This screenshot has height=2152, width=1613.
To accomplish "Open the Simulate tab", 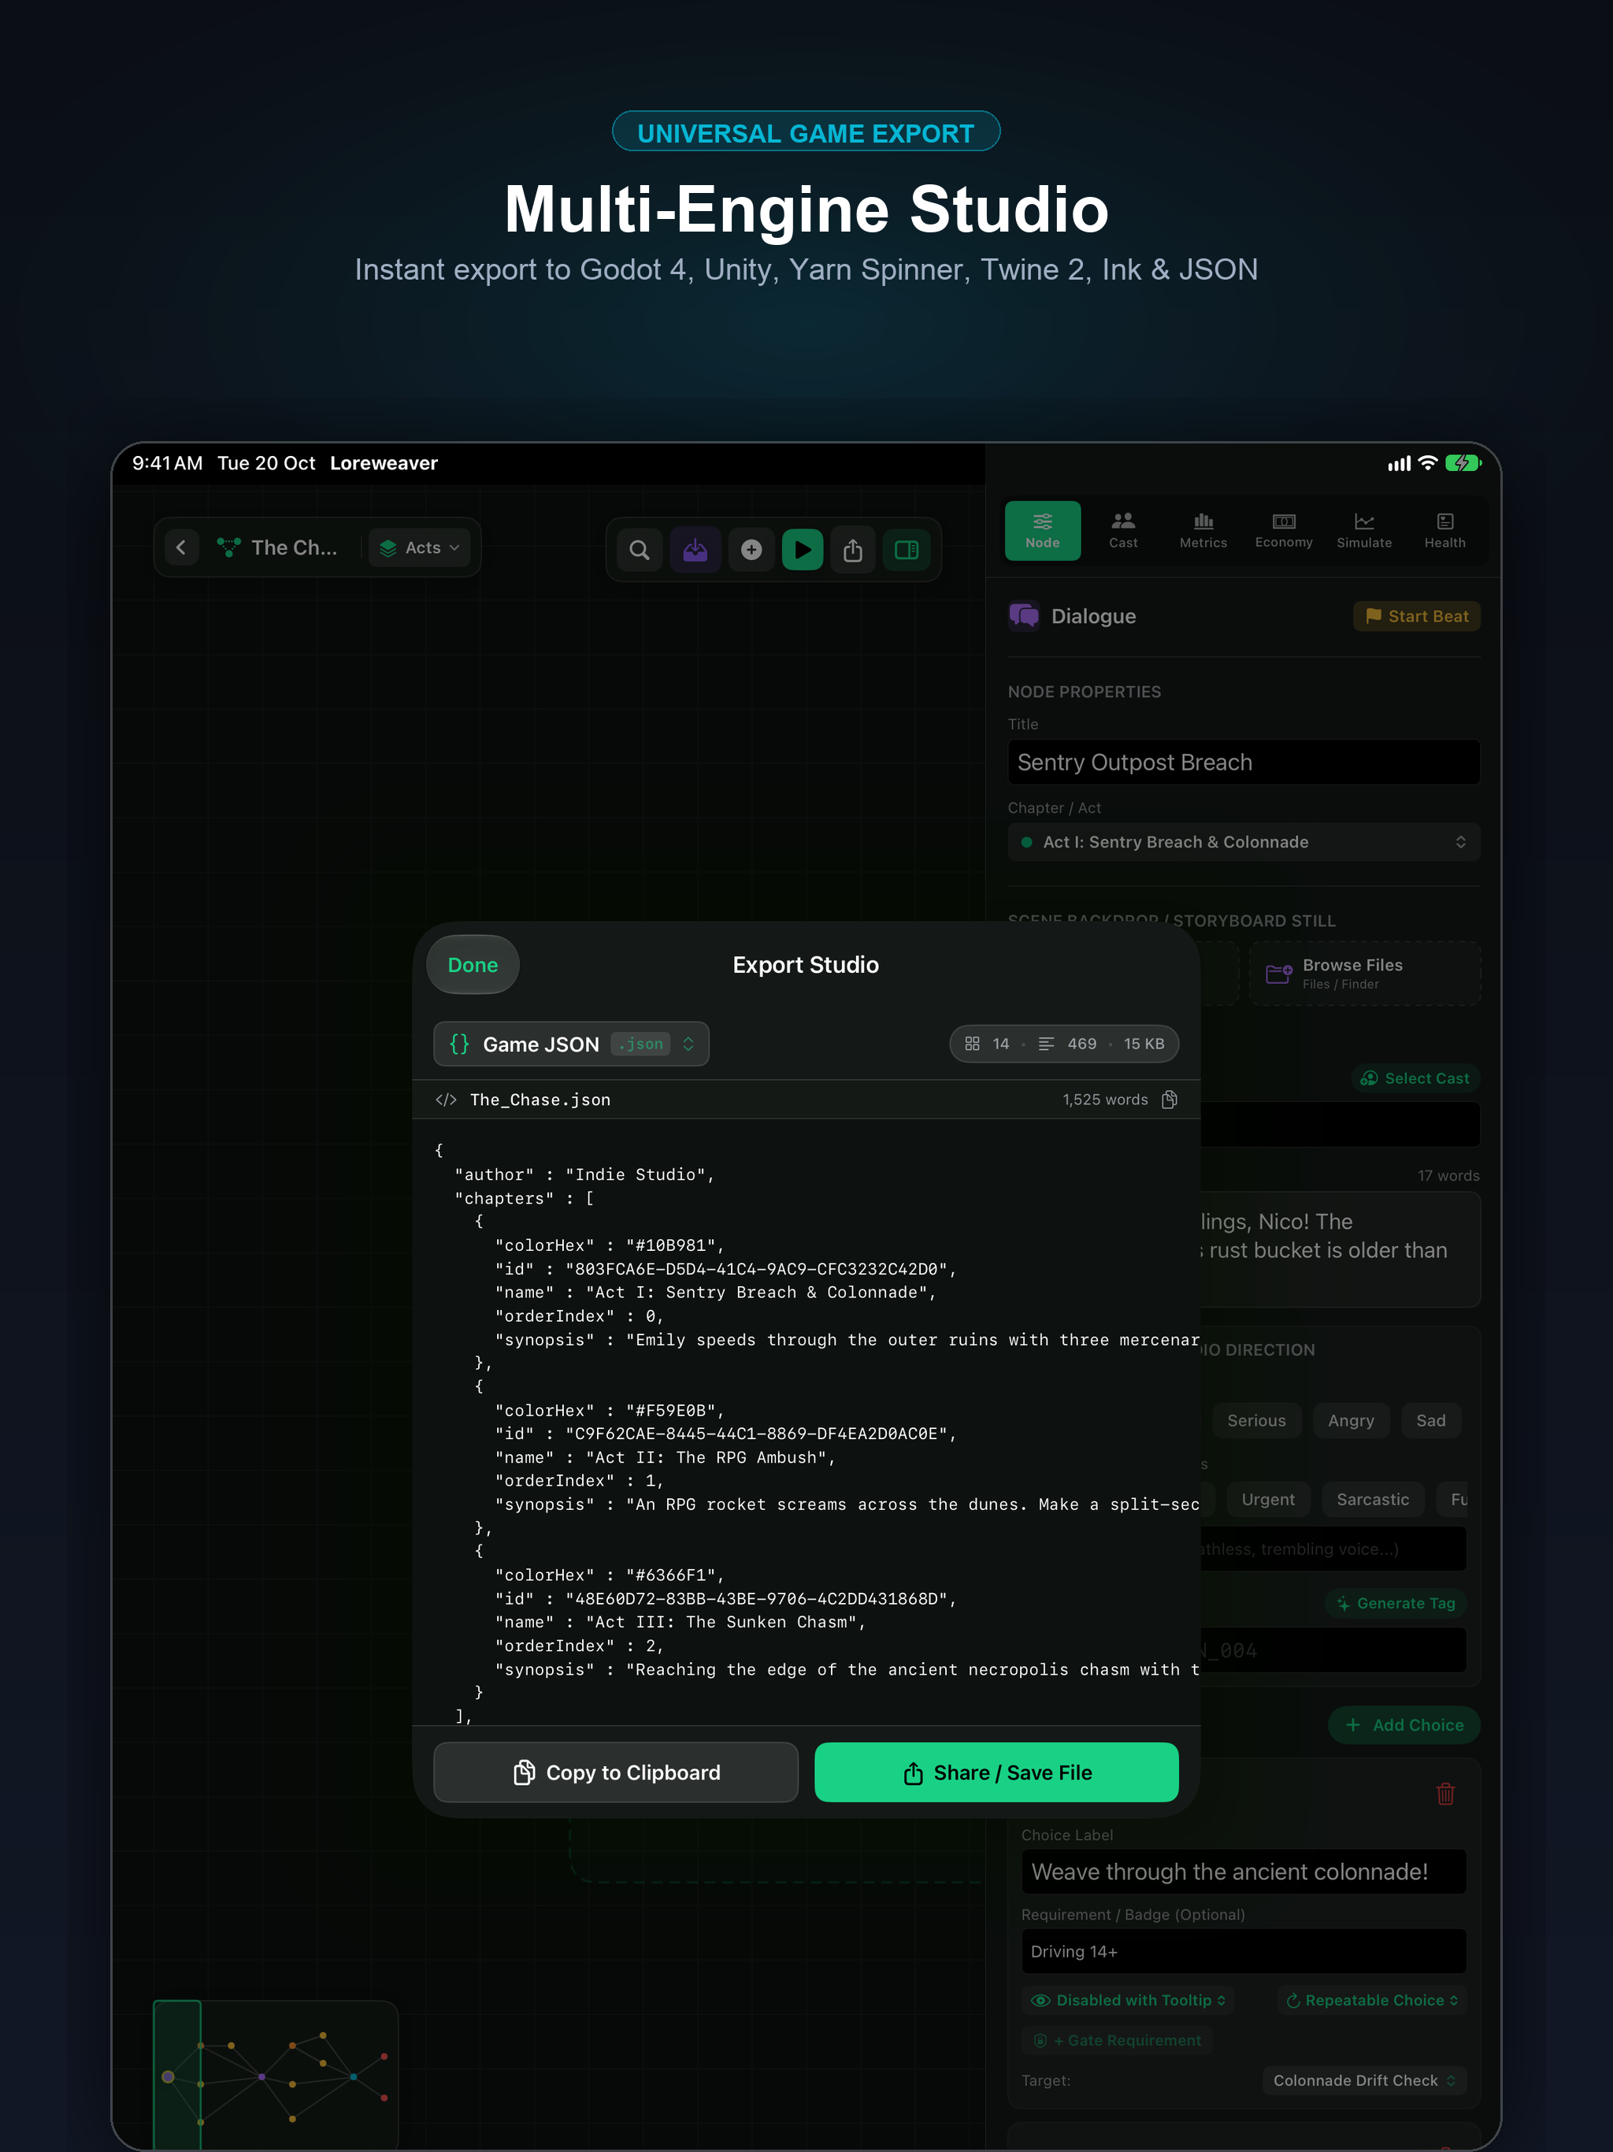I will coord(1364,530).
